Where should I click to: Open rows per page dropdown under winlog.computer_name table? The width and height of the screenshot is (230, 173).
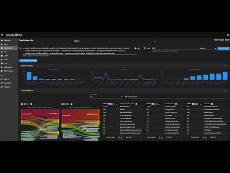[120, 137]
